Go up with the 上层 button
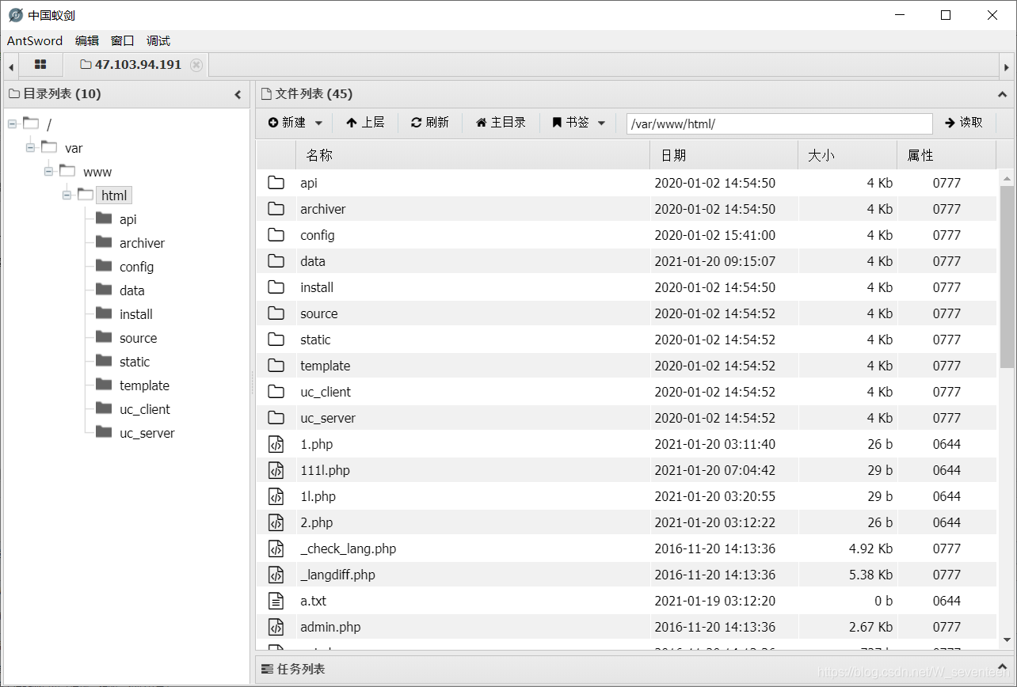Viewport: 1017px width, 687px height. point(365,123)
